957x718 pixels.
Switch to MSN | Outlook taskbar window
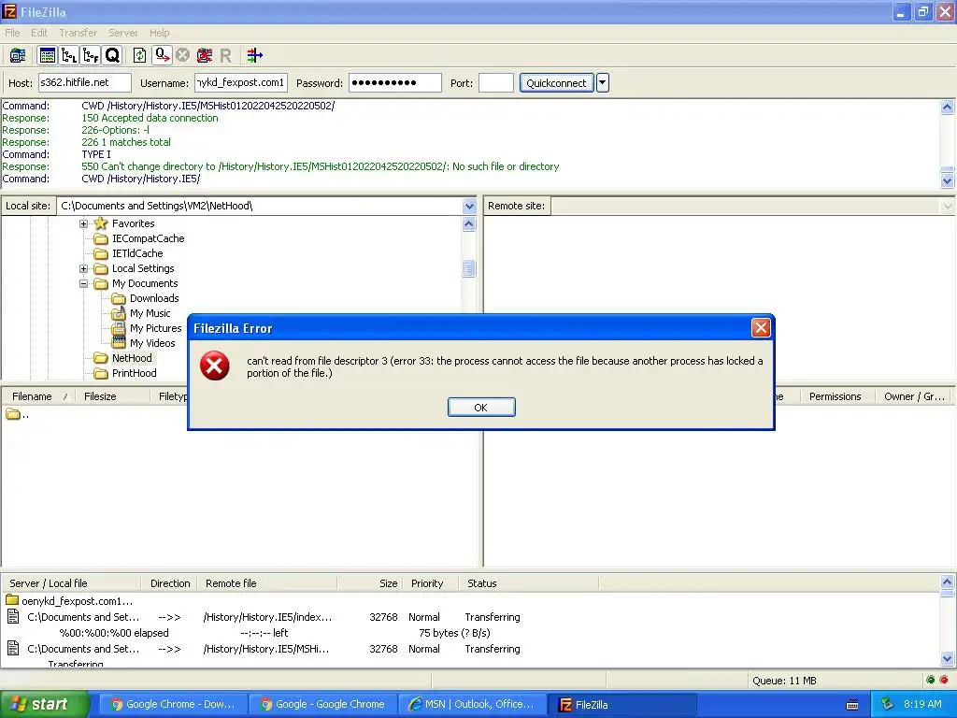[471, 704]
